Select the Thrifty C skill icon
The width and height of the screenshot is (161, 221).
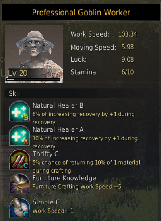19,159
